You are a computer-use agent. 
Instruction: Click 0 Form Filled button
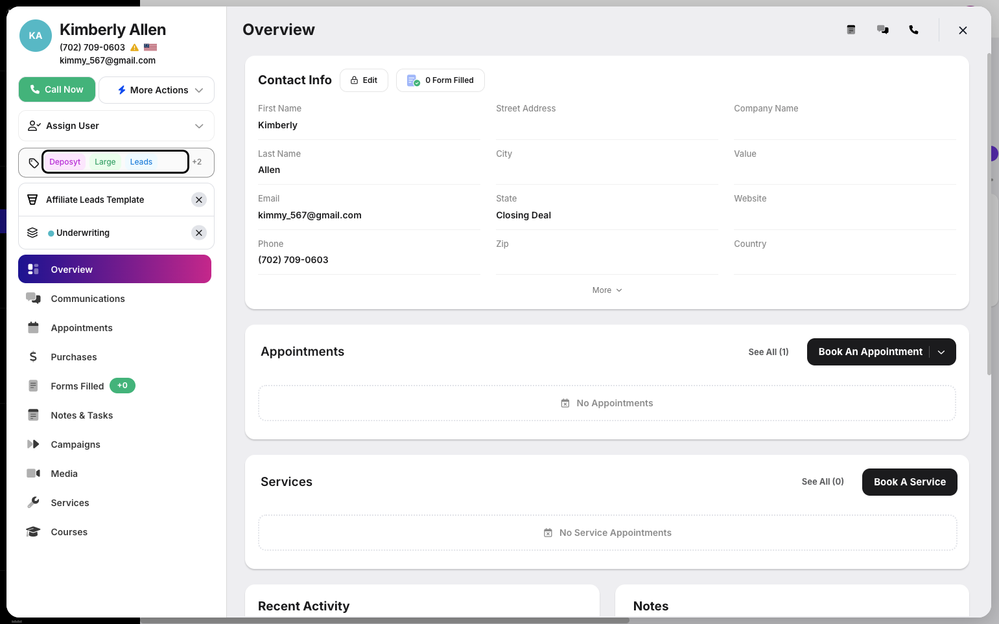click(440, 80)
